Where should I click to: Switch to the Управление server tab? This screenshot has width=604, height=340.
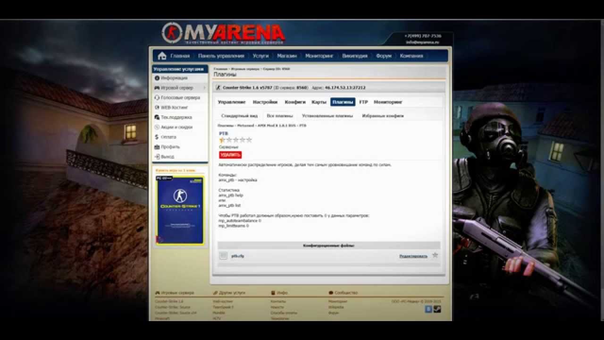coord(232,102)
